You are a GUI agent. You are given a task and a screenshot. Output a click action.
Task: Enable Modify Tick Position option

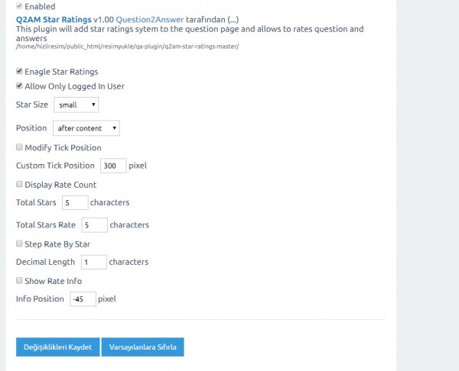(19, 147)
